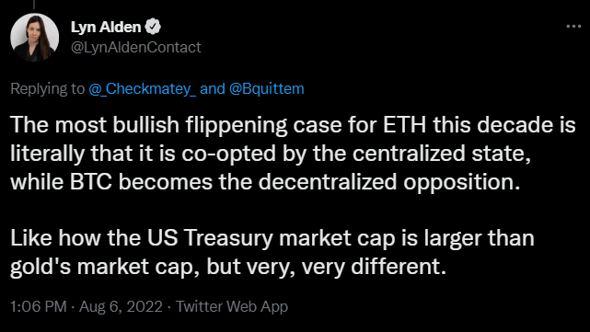Click the paragraph about US Treasury market cap
Image resolution: width=590 pixels, height=332 pixels.
pos(272,252)
